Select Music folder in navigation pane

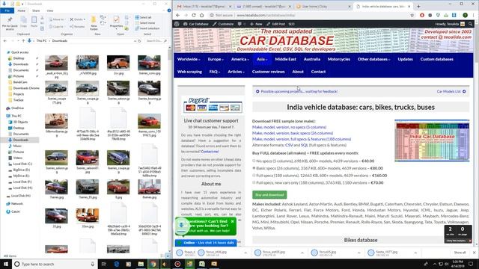click(x=17, y=146)
